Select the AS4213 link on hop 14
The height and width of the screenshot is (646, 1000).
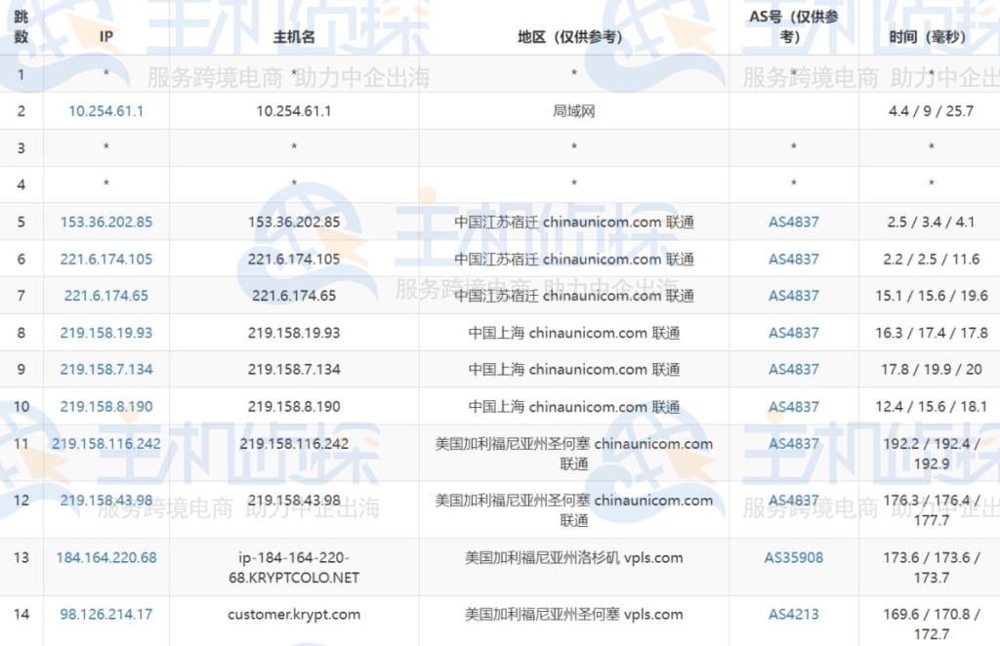795,614
